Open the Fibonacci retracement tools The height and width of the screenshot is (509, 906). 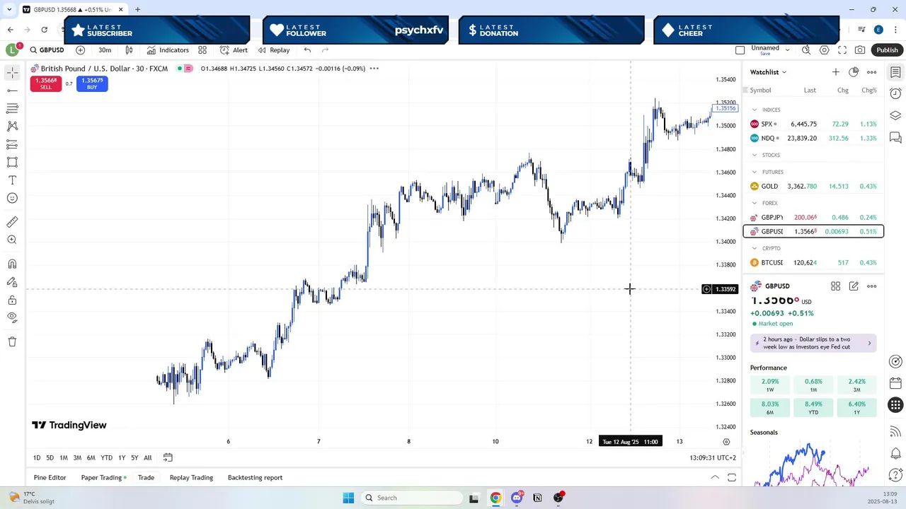[12, 108]
